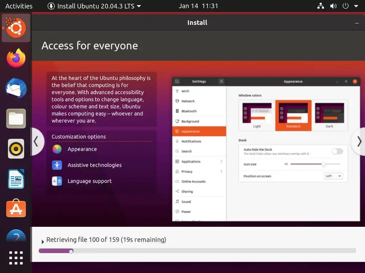This screenshot has height=273, width=365.
Task: Select Power in Settings sidebar
Action: tap(199, 212)
